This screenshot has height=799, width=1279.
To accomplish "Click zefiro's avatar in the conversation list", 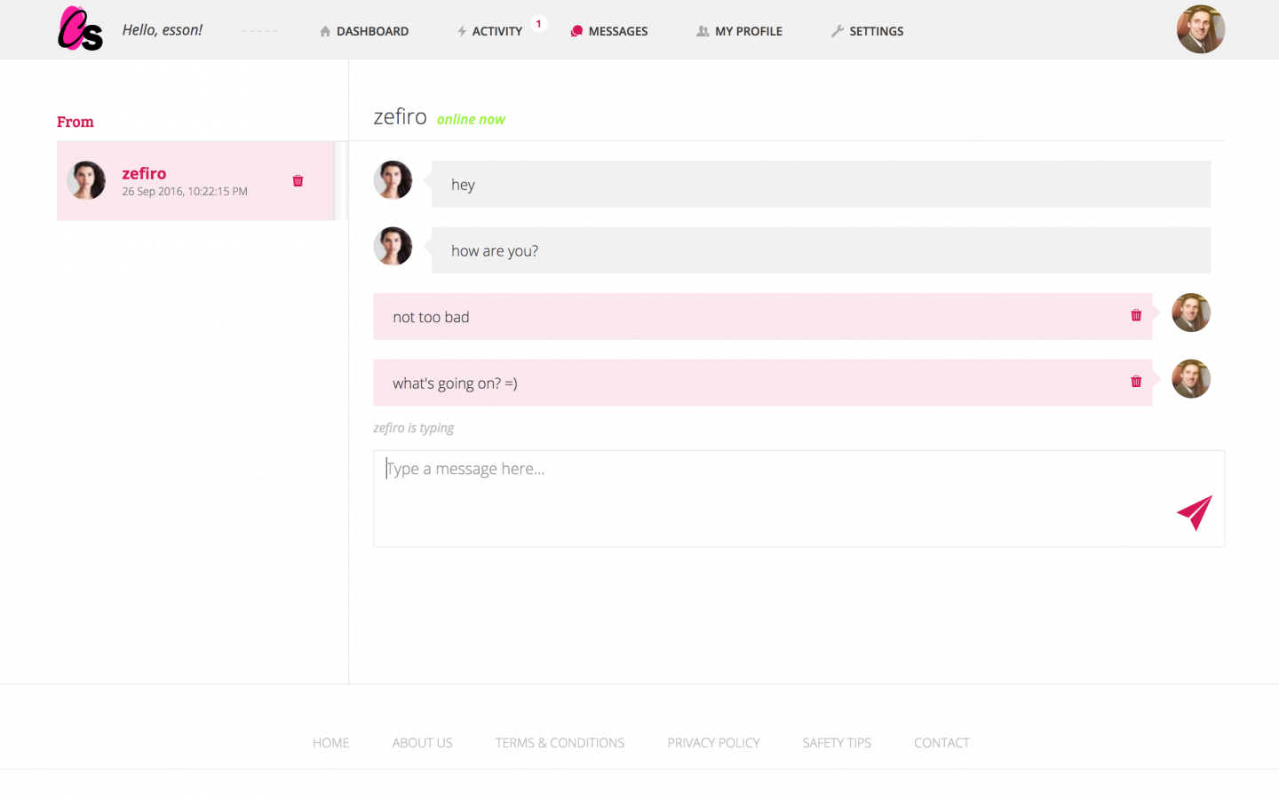I will click(86, 180).
